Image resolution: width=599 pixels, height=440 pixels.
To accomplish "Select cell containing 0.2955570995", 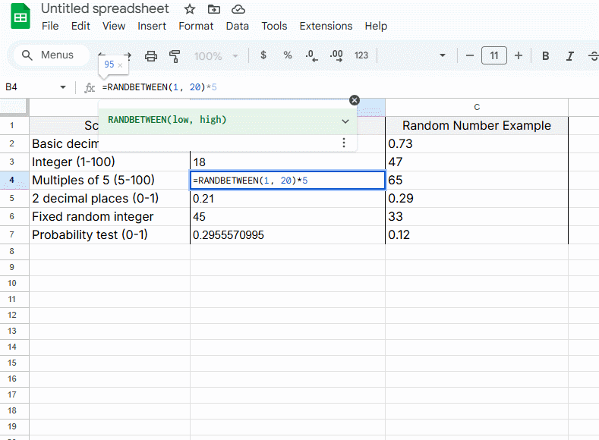I will (287, 235).
